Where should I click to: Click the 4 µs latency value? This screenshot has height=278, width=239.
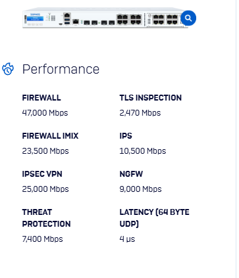127,239
